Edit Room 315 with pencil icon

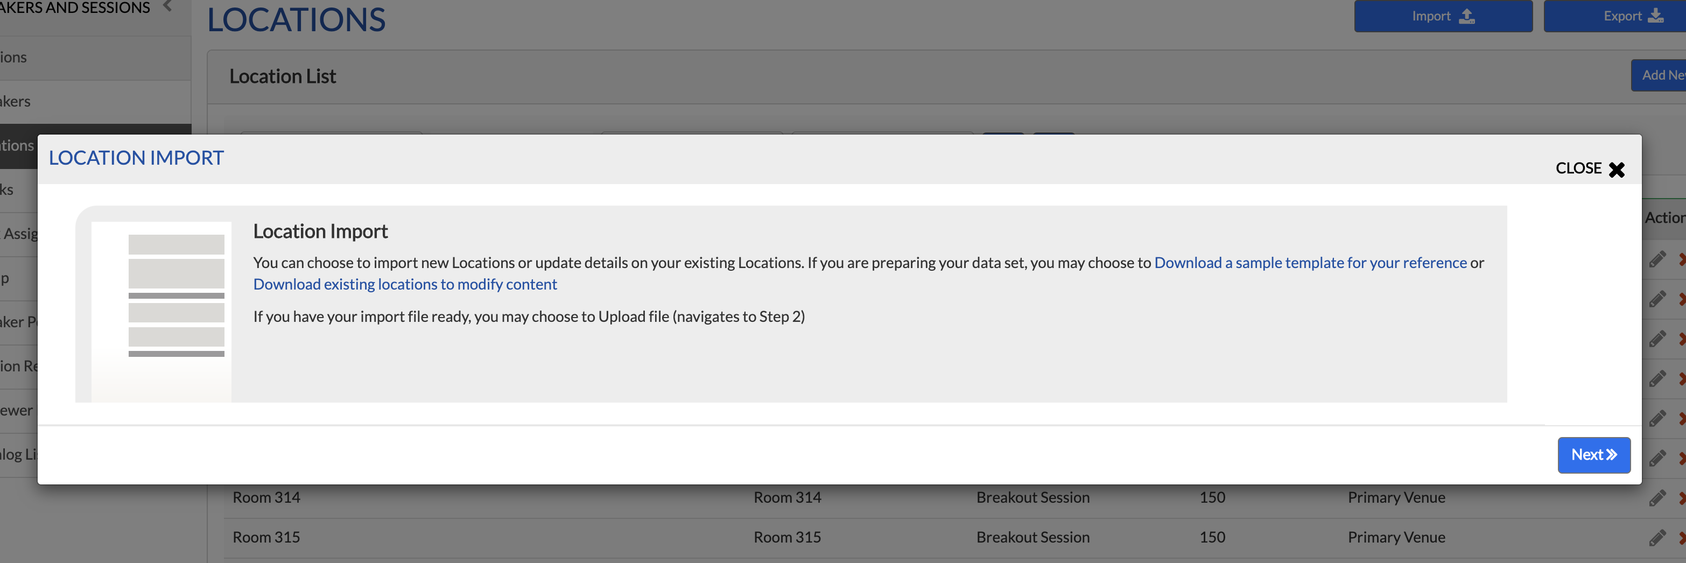(x=1656, y=538)
